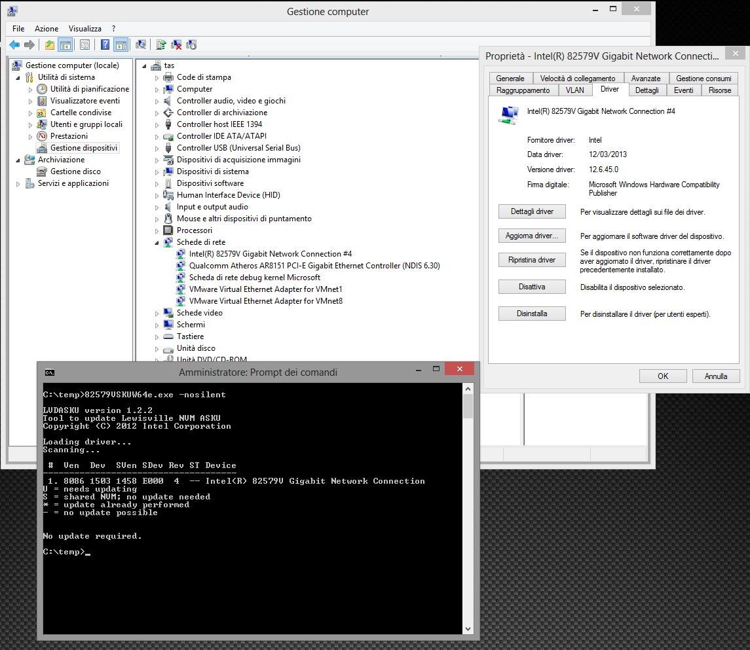Open the Azione menu
This screenshot has height=650, width=750.
(47, 29)
